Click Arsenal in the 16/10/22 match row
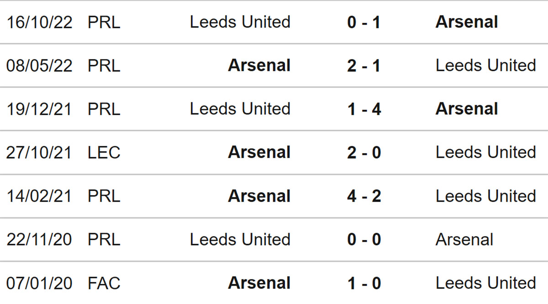The image size is (548, 304). coord(467,22)
